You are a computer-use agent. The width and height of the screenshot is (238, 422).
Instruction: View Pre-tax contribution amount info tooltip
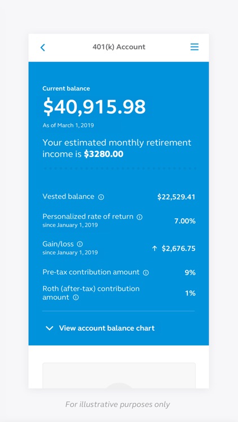[146, 273]
